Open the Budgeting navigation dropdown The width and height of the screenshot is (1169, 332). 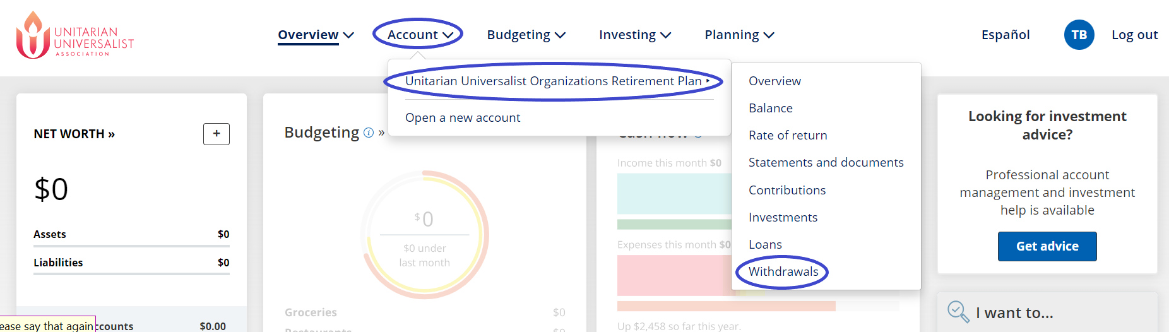click(x=526, y=35)
